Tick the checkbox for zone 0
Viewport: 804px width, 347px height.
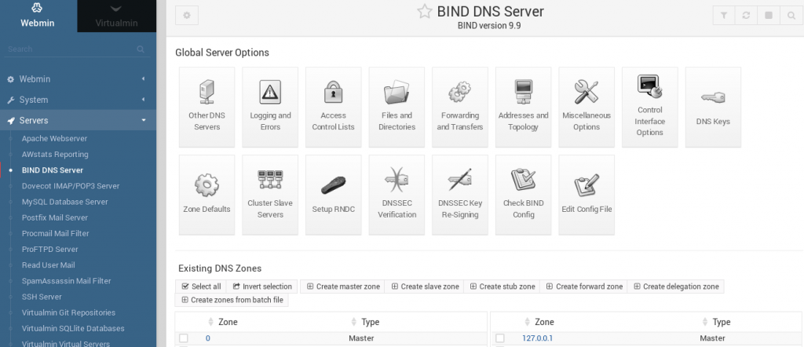(x=184, y=338)
